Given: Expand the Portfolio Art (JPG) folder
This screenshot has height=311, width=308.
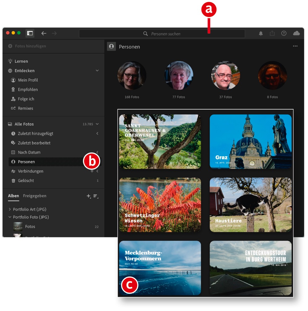Looking at the screenshot, I should point(10,209).
